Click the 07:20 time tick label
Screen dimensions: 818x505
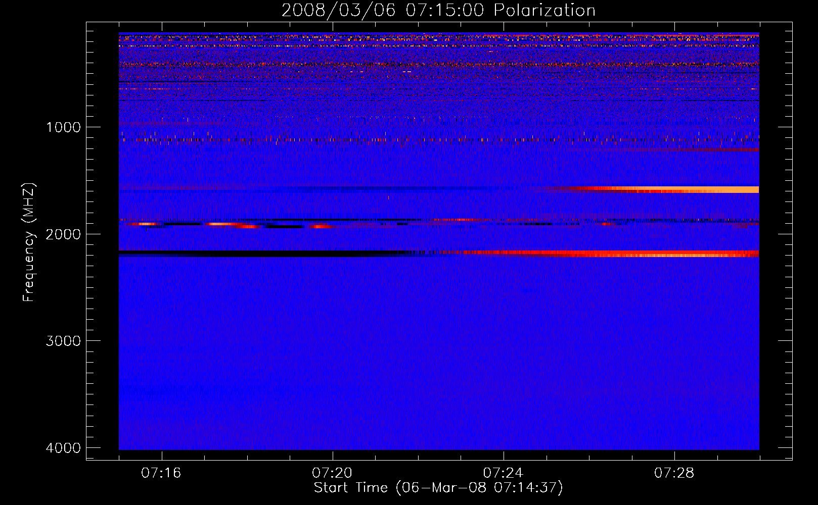tap(332, 473)
